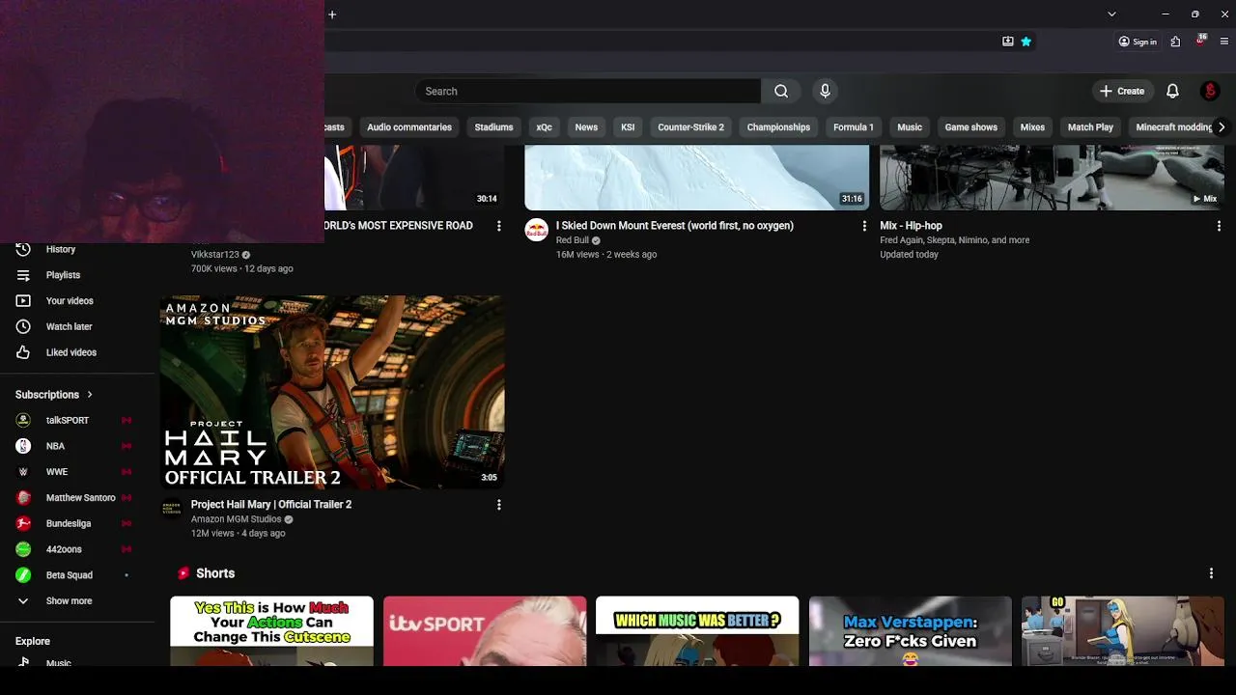Open the Red Bull channel avatar
The image size is (1236, 695).
click(536, 230)
